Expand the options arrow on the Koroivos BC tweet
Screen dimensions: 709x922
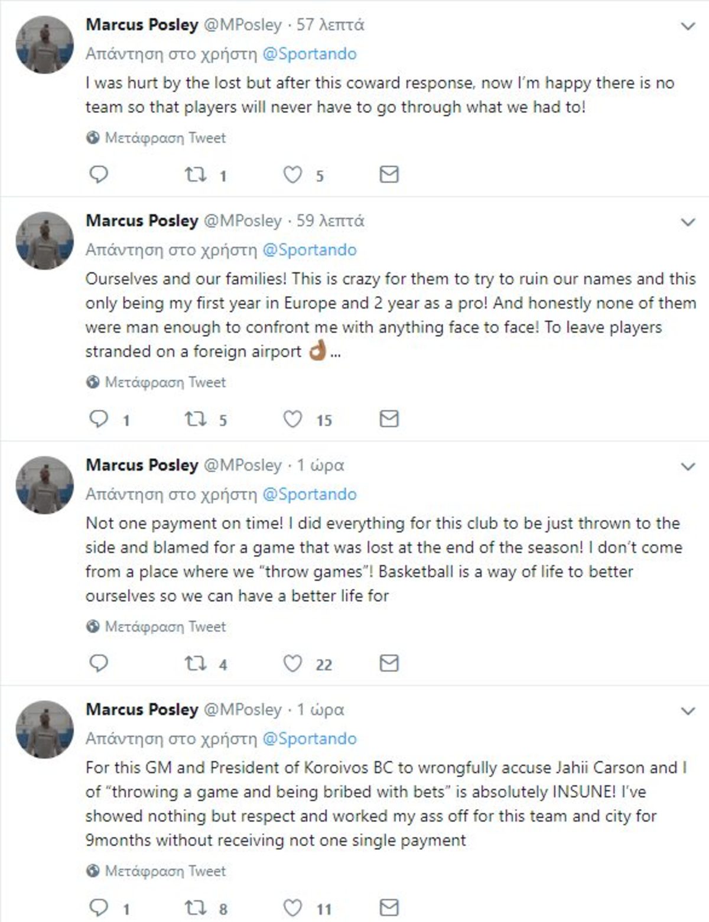click(688, 711)
